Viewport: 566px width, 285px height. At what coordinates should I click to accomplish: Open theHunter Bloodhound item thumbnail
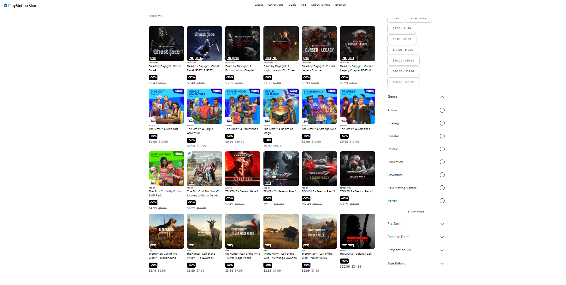[166, 231]
